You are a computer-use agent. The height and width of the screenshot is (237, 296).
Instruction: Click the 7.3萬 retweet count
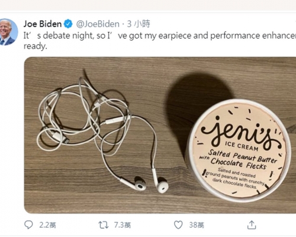[123, 225]
